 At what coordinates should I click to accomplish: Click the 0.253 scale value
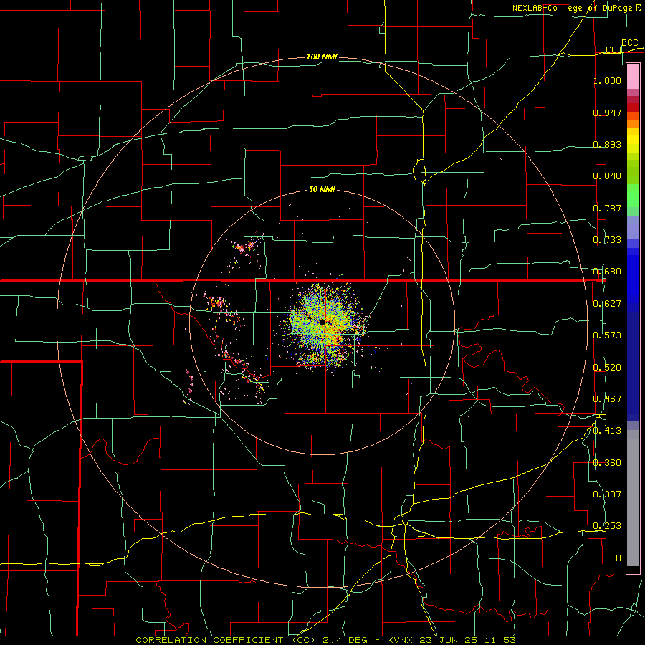point(607,526)
